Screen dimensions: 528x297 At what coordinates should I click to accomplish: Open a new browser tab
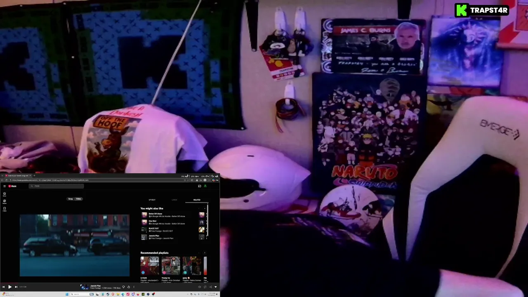coord(34,176)
